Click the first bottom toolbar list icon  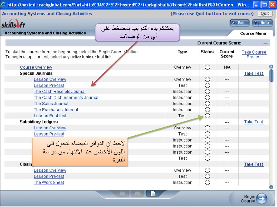[x=123, y=194]
